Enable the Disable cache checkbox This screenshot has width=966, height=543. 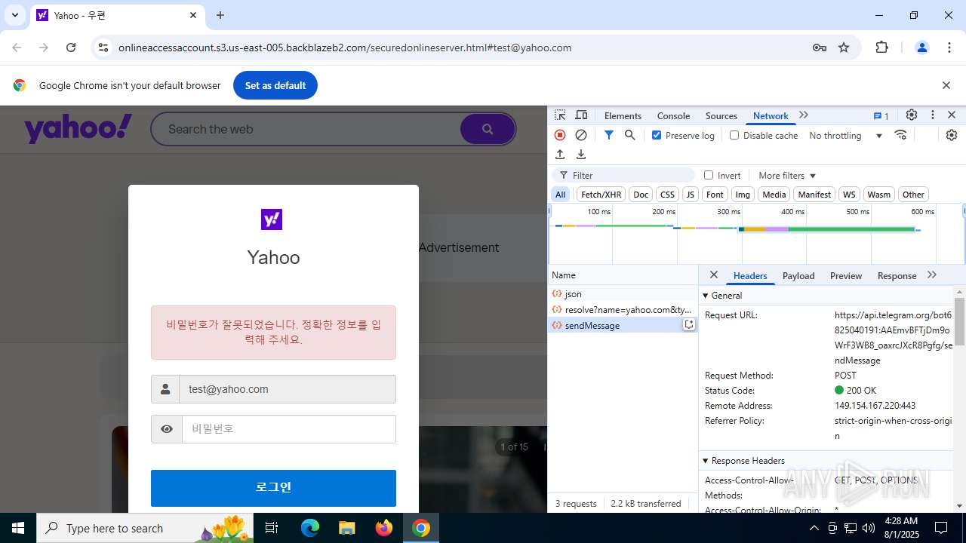(734, 135)
